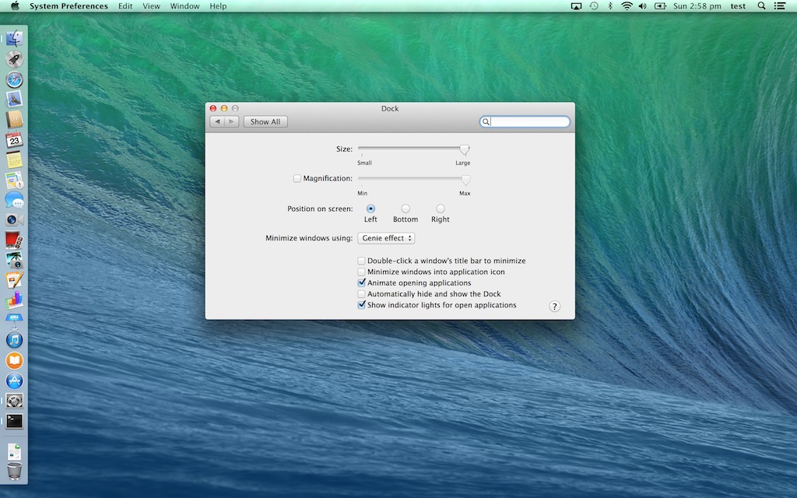Screen dimensions: 797x498
Task: Open the Edit menu
Action: coord(125,6)
